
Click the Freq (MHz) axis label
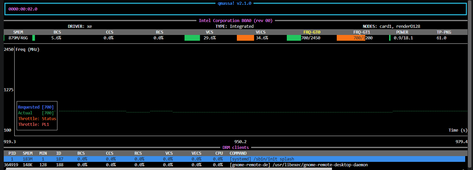click(28, 50)
